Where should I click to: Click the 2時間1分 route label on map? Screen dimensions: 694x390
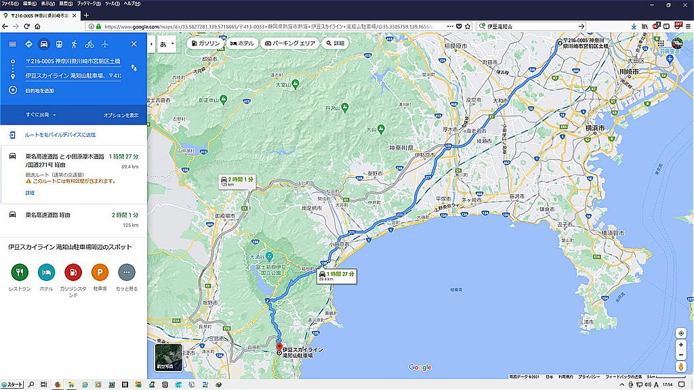tap(238, 181)
